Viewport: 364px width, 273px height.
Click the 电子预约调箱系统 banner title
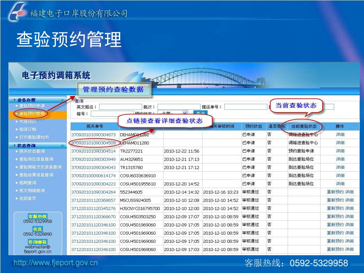pos(56,76)
